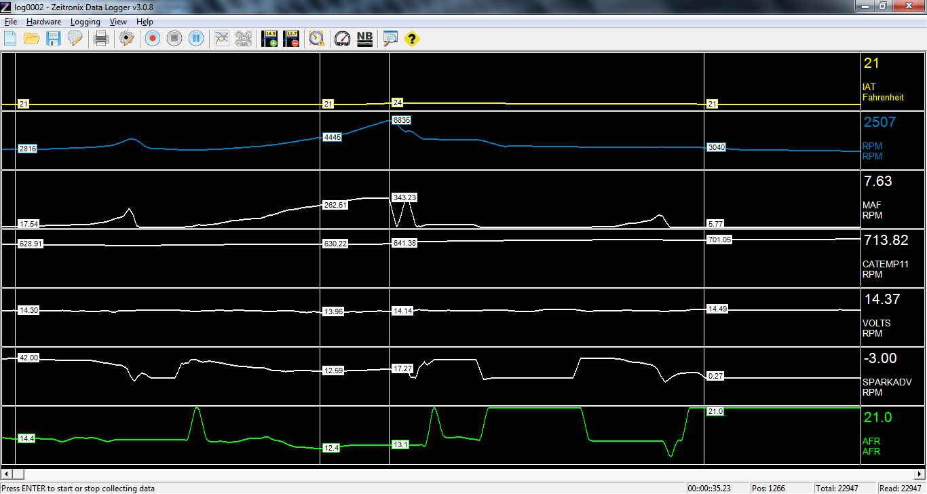
Task: Open a log with the folder icon
Action: coord(31,39)
